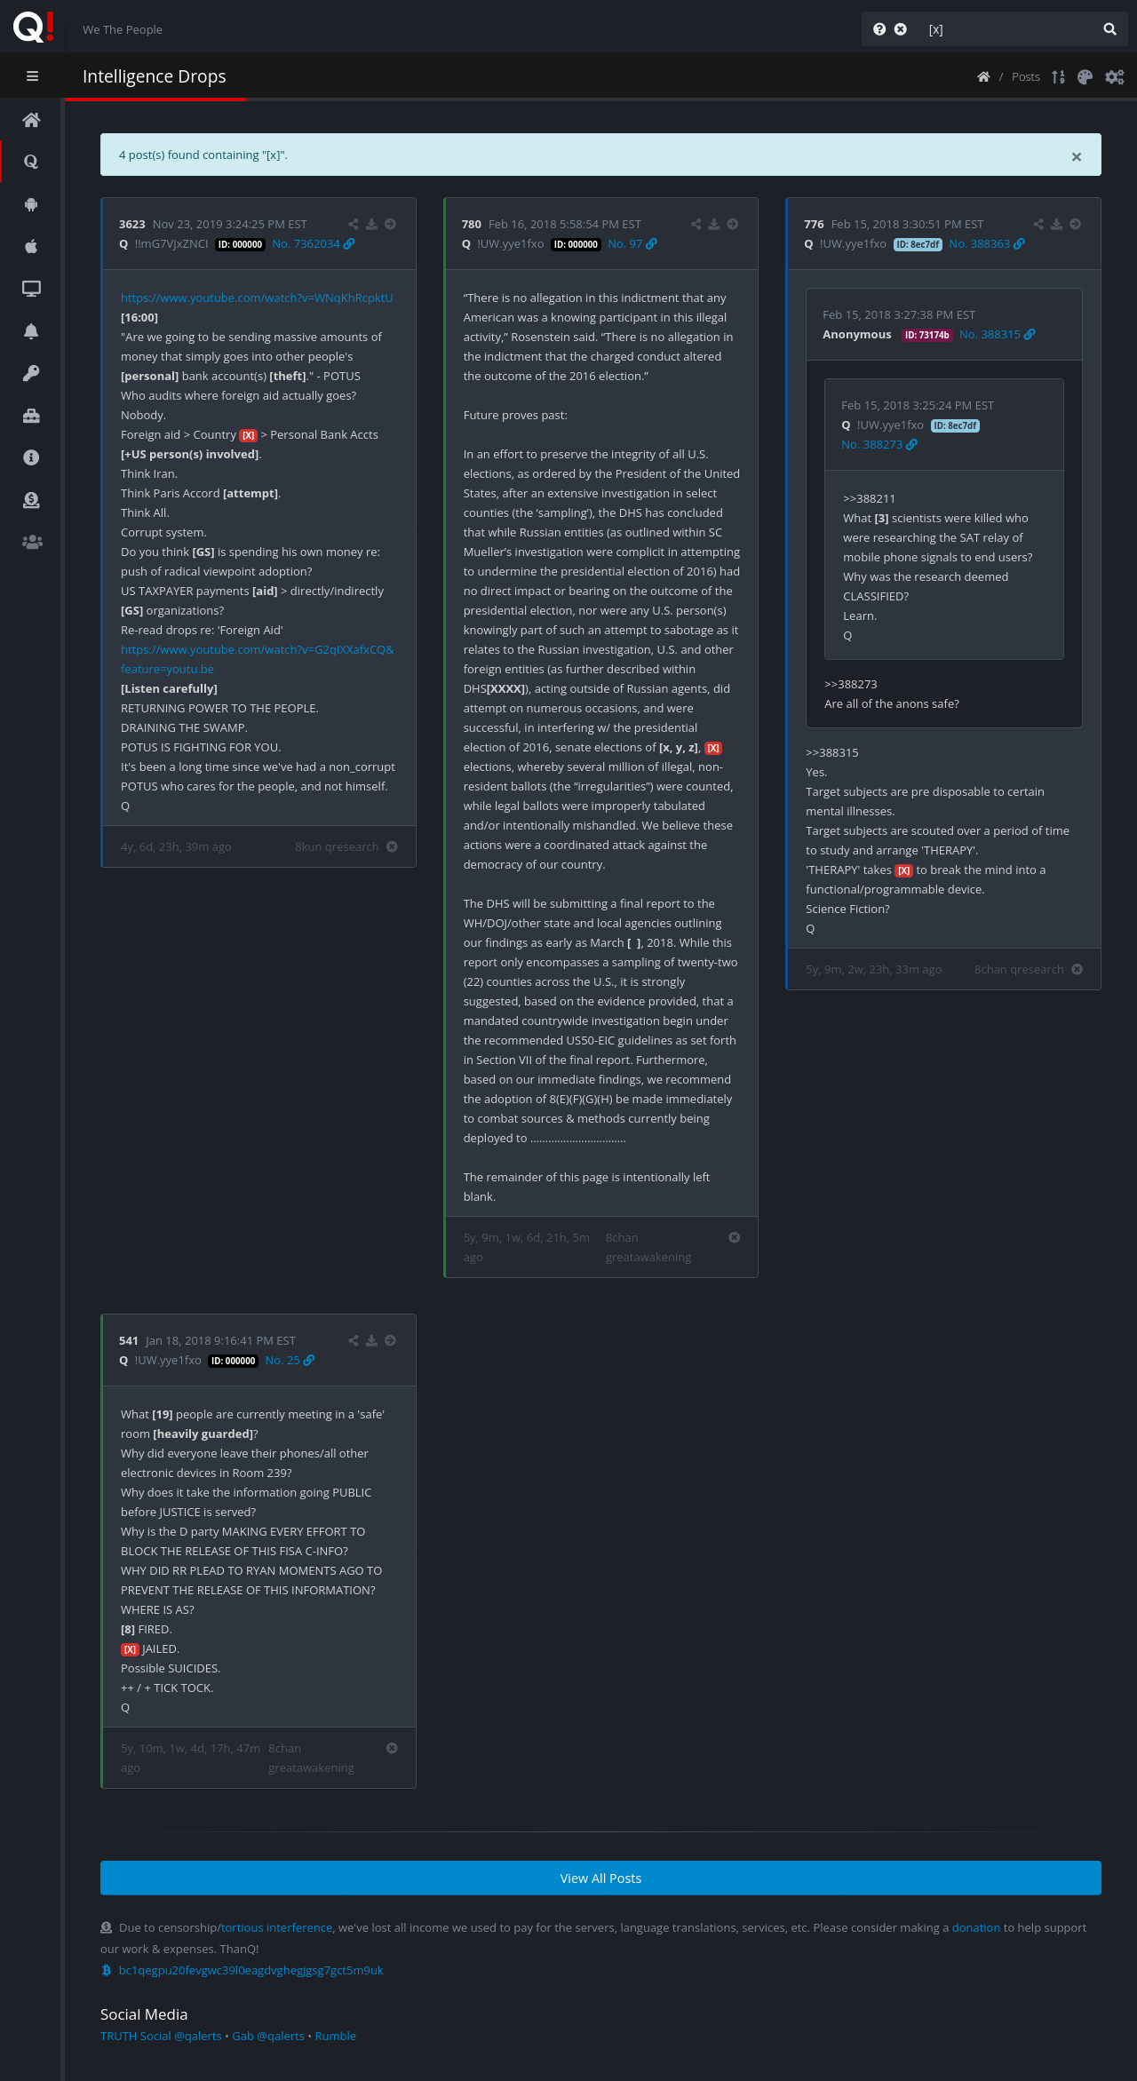Screen dimensions: 1137x2081
Task: Open the users group sidebar icon
Action: tap(31, 542)
